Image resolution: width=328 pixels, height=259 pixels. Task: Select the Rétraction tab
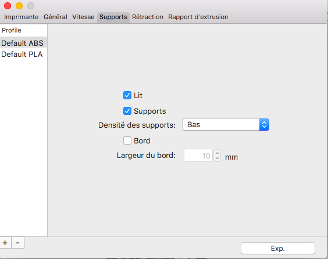(148, 17)
